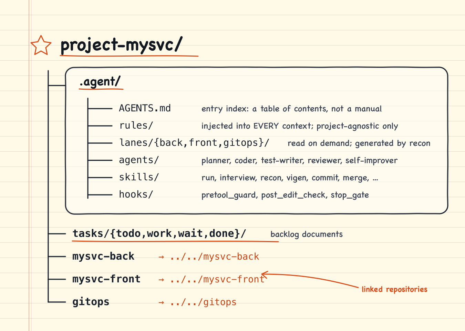Click the lanes/{back,front,gitops}/ entry
The image size is (465, 331).
coord(194,143)
